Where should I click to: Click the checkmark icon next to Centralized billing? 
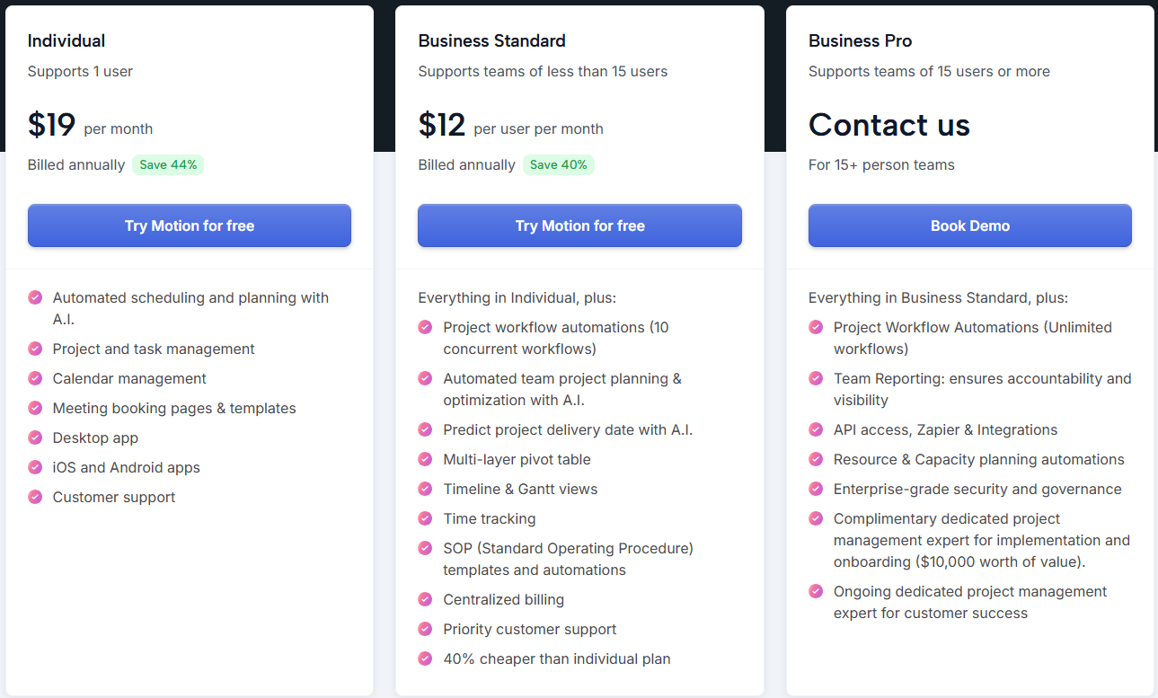[425, 599]
